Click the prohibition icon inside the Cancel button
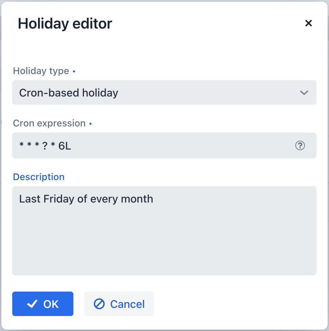 [x=99, y=303]
